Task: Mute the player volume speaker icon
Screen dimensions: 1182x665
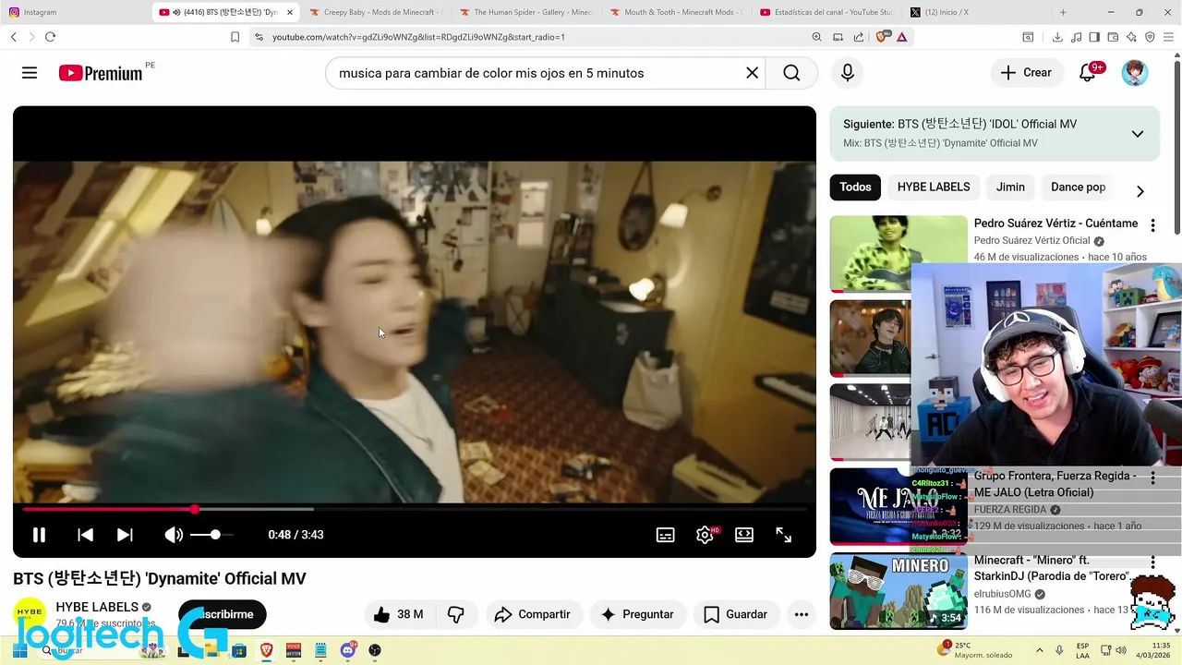Action: coord(173,535)
